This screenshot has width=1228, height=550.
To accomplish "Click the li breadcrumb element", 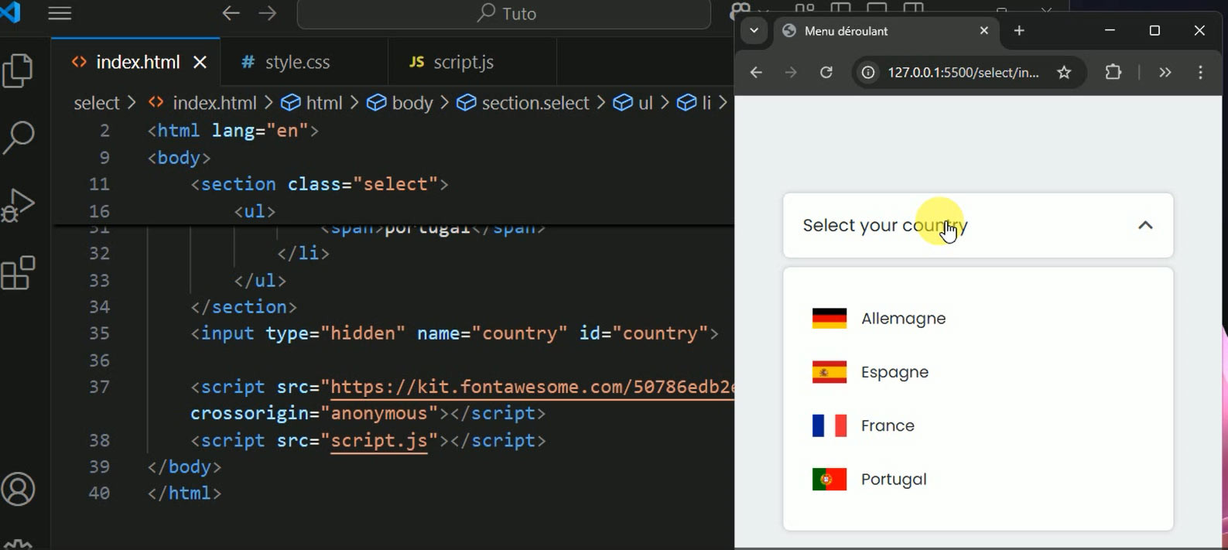I will tap(695, 103).
